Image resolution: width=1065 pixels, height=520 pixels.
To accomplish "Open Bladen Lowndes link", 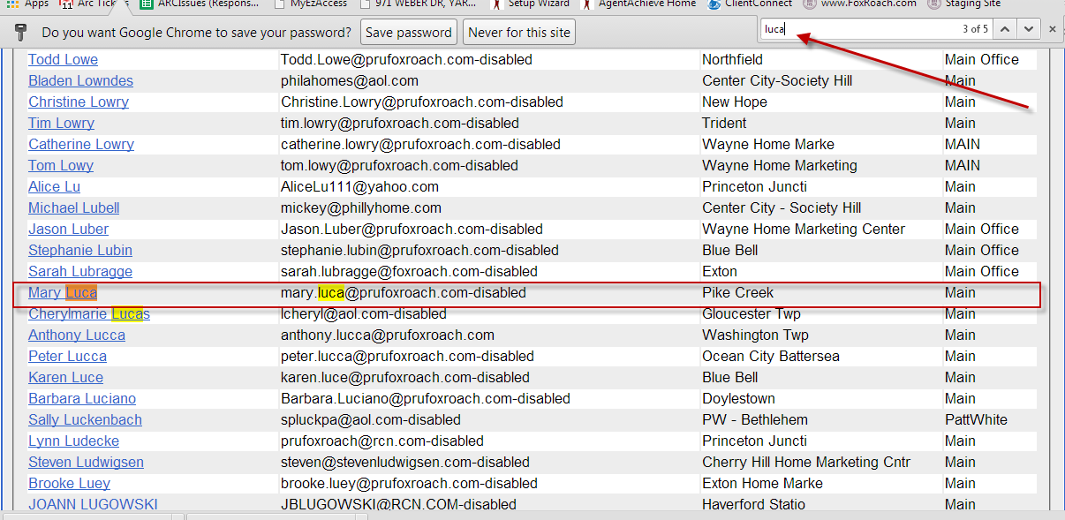I will tap(80, 80).
